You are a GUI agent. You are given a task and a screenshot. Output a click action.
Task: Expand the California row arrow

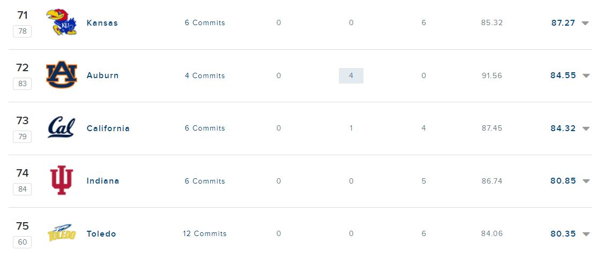point(585,128)
